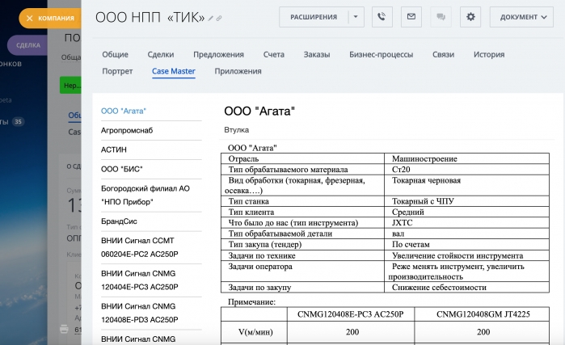The height and width of the screenshot is (345, 565).
Task: Click the V(м/мин) row label
Action: pos(255,332)
